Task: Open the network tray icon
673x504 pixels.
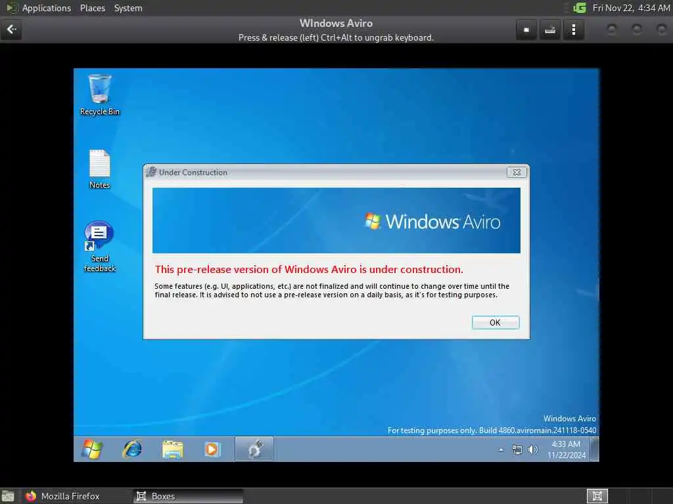Action: click(x=517, y=450)
